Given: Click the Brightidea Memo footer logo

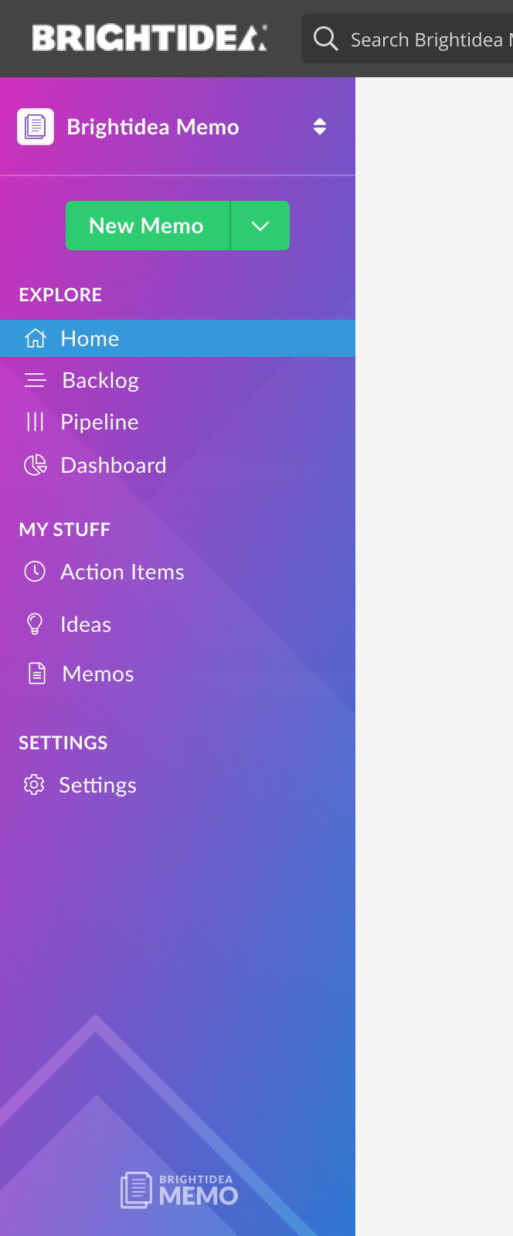Looking at the screenshot, I should 179,1190.
